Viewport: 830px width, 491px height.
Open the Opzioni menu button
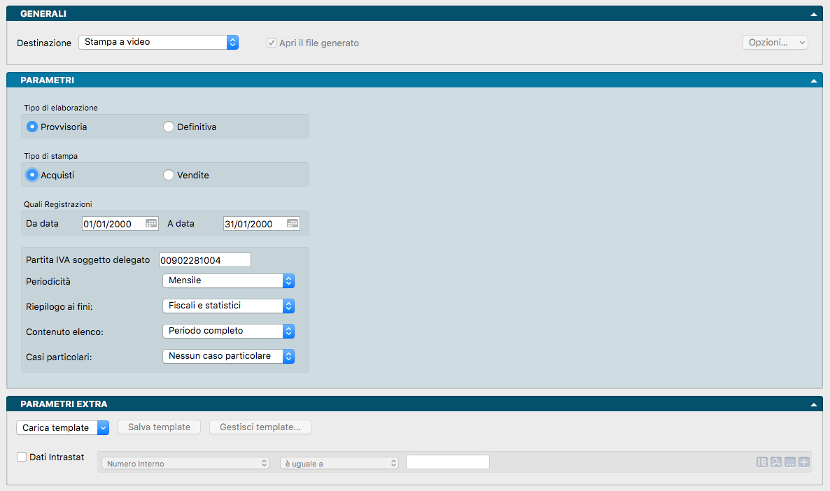775,43
